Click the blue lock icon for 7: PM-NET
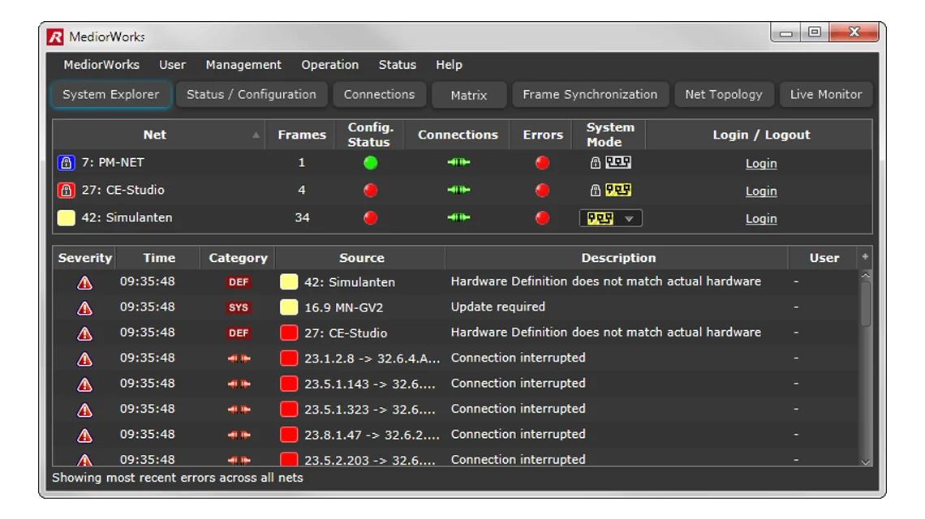This screenshot has width=925, height=519. (66, 163)
